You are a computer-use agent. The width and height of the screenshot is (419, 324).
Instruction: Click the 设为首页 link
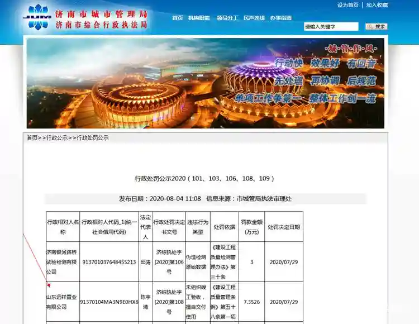pos(347,5)
